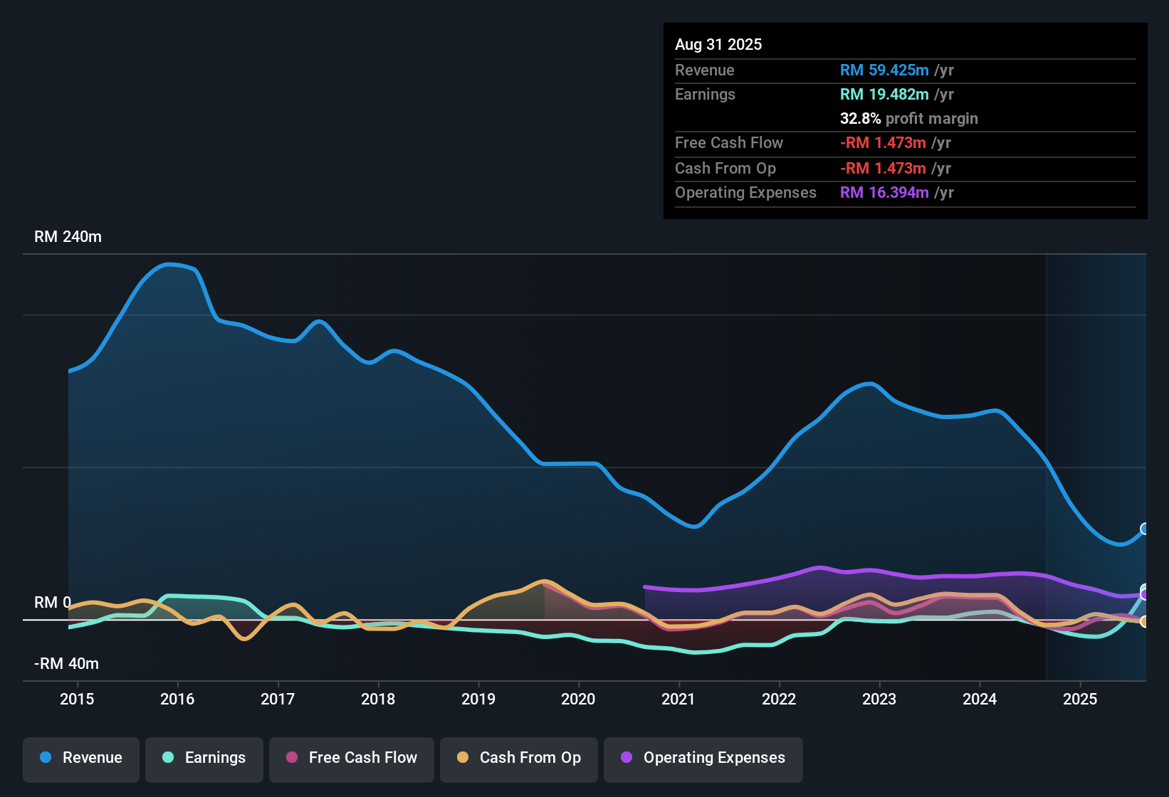
Task: Expand the Free Cash Flow legend item
Action: point(351,759)
